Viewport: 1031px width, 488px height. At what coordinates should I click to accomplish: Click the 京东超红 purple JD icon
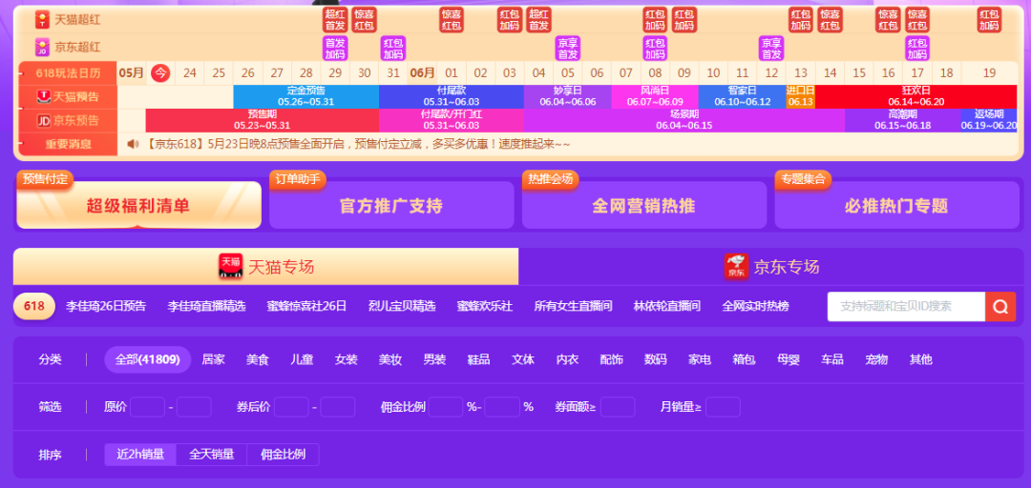(x=43, y=48)
